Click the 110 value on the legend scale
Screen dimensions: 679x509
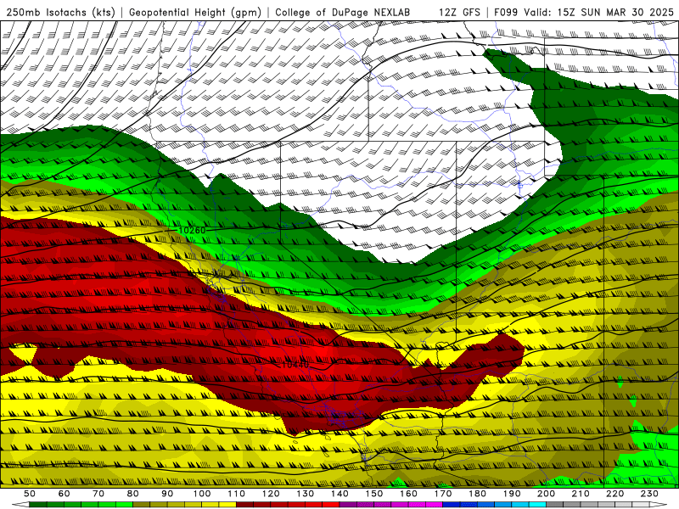[x=237, y=494]
